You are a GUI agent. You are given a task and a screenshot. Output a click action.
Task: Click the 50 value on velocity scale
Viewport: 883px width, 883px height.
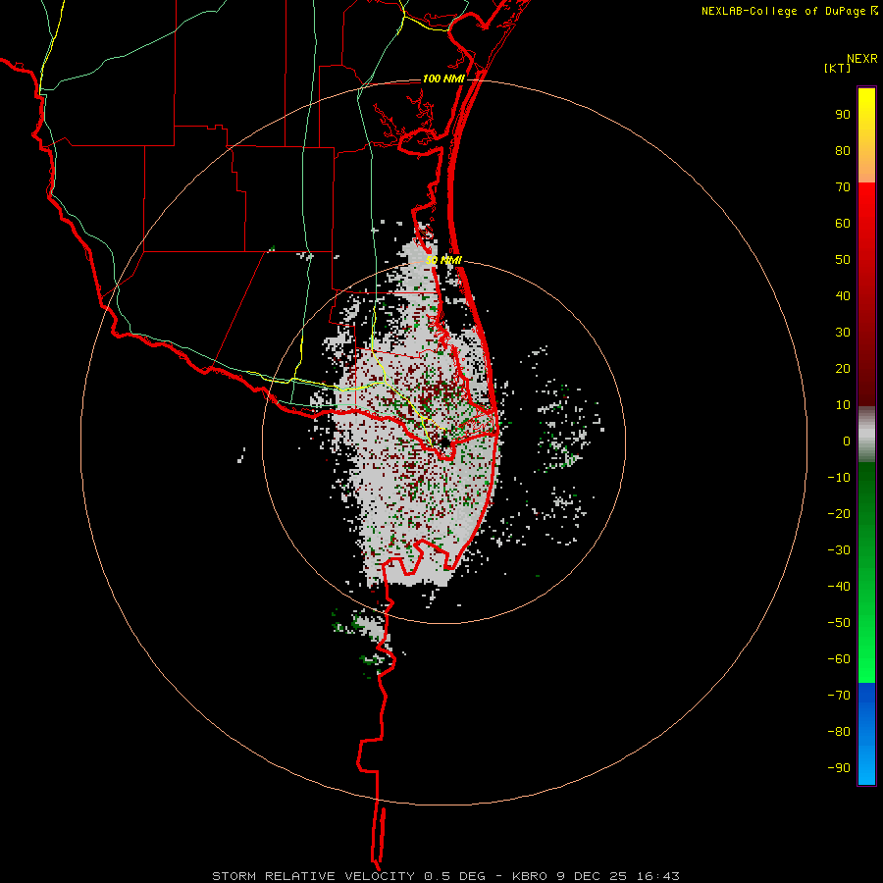pyautogui.click(x=843, y=260)
